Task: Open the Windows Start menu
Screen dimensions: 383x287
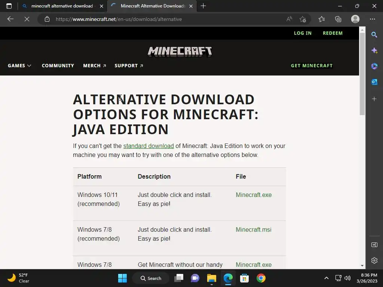Action: pos(122,278)
